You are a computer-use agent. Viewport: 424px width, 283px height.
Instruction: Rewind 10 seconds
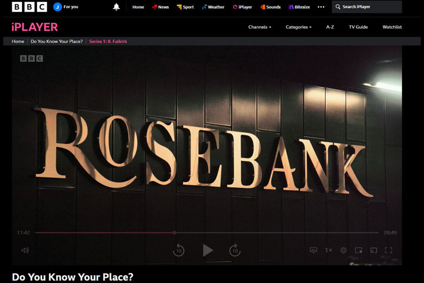[179, 250]
